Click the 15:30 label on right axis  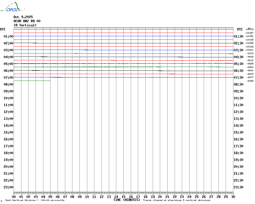pos(239,132)
